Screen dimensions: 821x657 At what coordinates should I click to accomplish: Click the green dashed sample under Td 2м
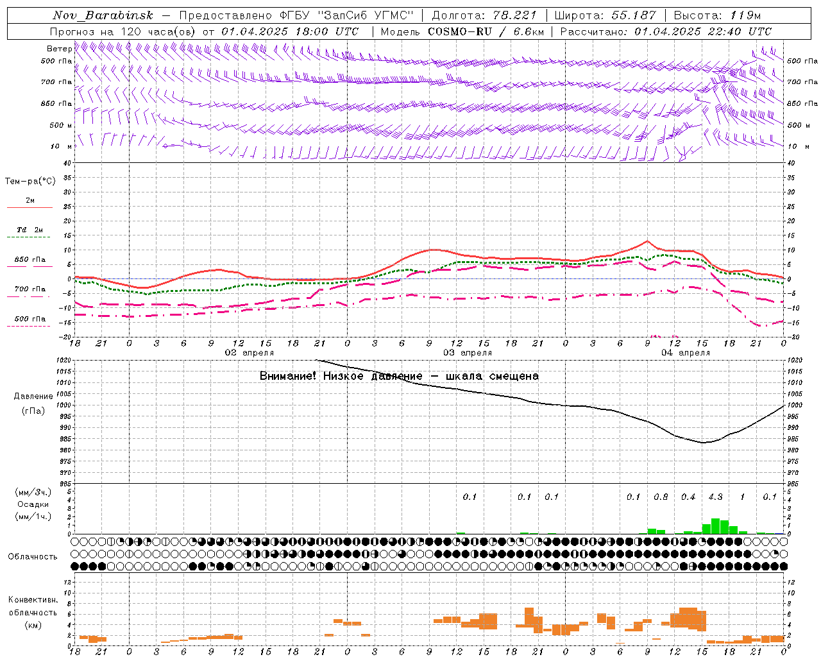(x=30, y=237)
